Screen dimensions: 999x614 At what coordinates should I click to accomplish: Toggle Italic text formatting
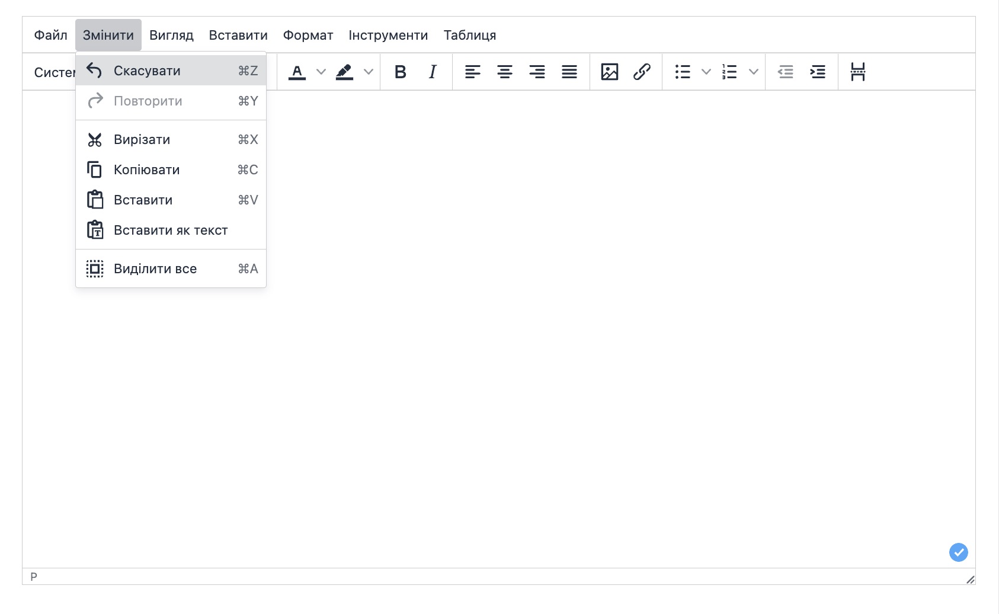[433, 72]
